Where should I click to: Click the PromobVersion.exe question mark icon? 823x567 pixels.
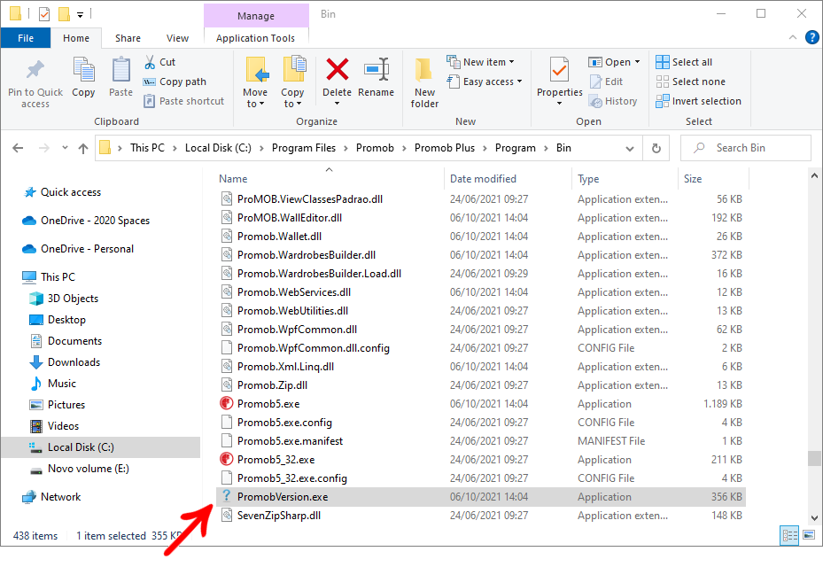226,496
